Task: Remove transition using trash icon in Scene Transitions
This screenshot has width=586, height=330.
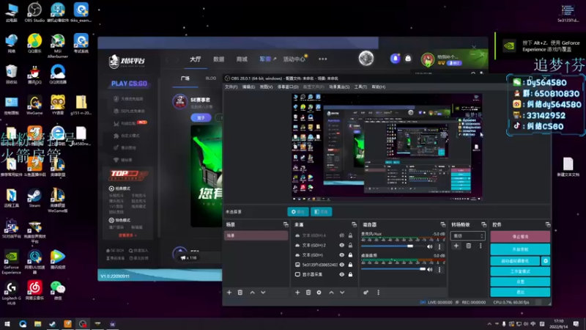Action: (468, 246)
